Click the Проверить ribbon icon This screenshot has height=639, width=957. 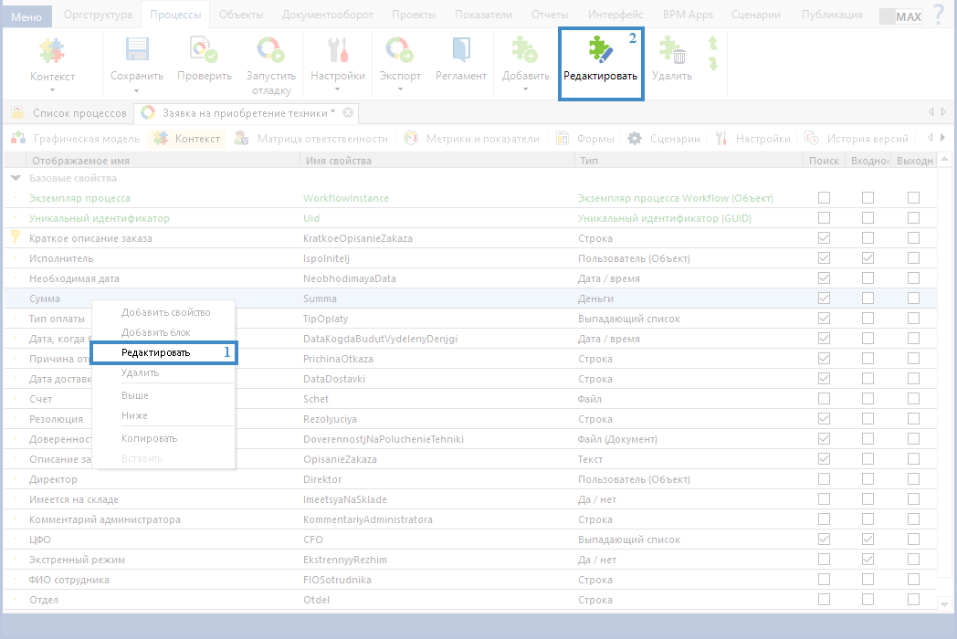204,51
